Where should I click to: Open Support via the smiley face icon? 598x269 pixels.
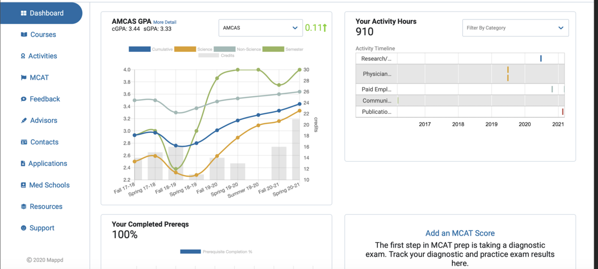pos(23,228)
